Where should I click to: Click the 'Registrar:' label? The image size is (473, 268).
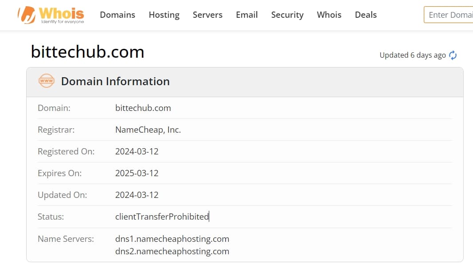click(56, 130)
